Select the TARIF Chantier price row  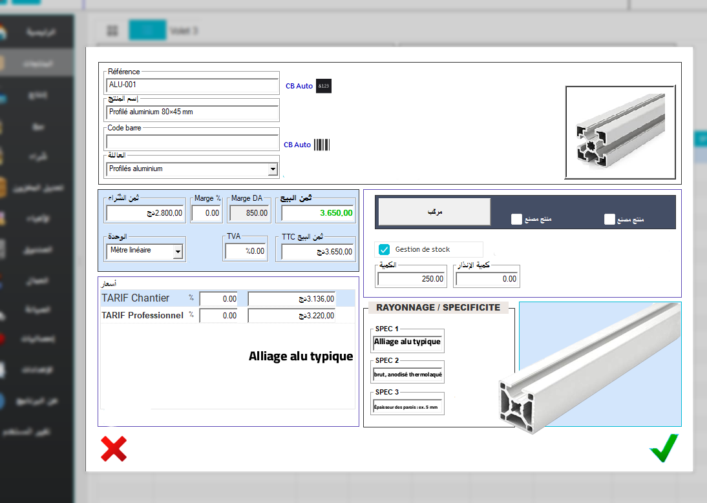pyautogui.click(x=136, y=298)
